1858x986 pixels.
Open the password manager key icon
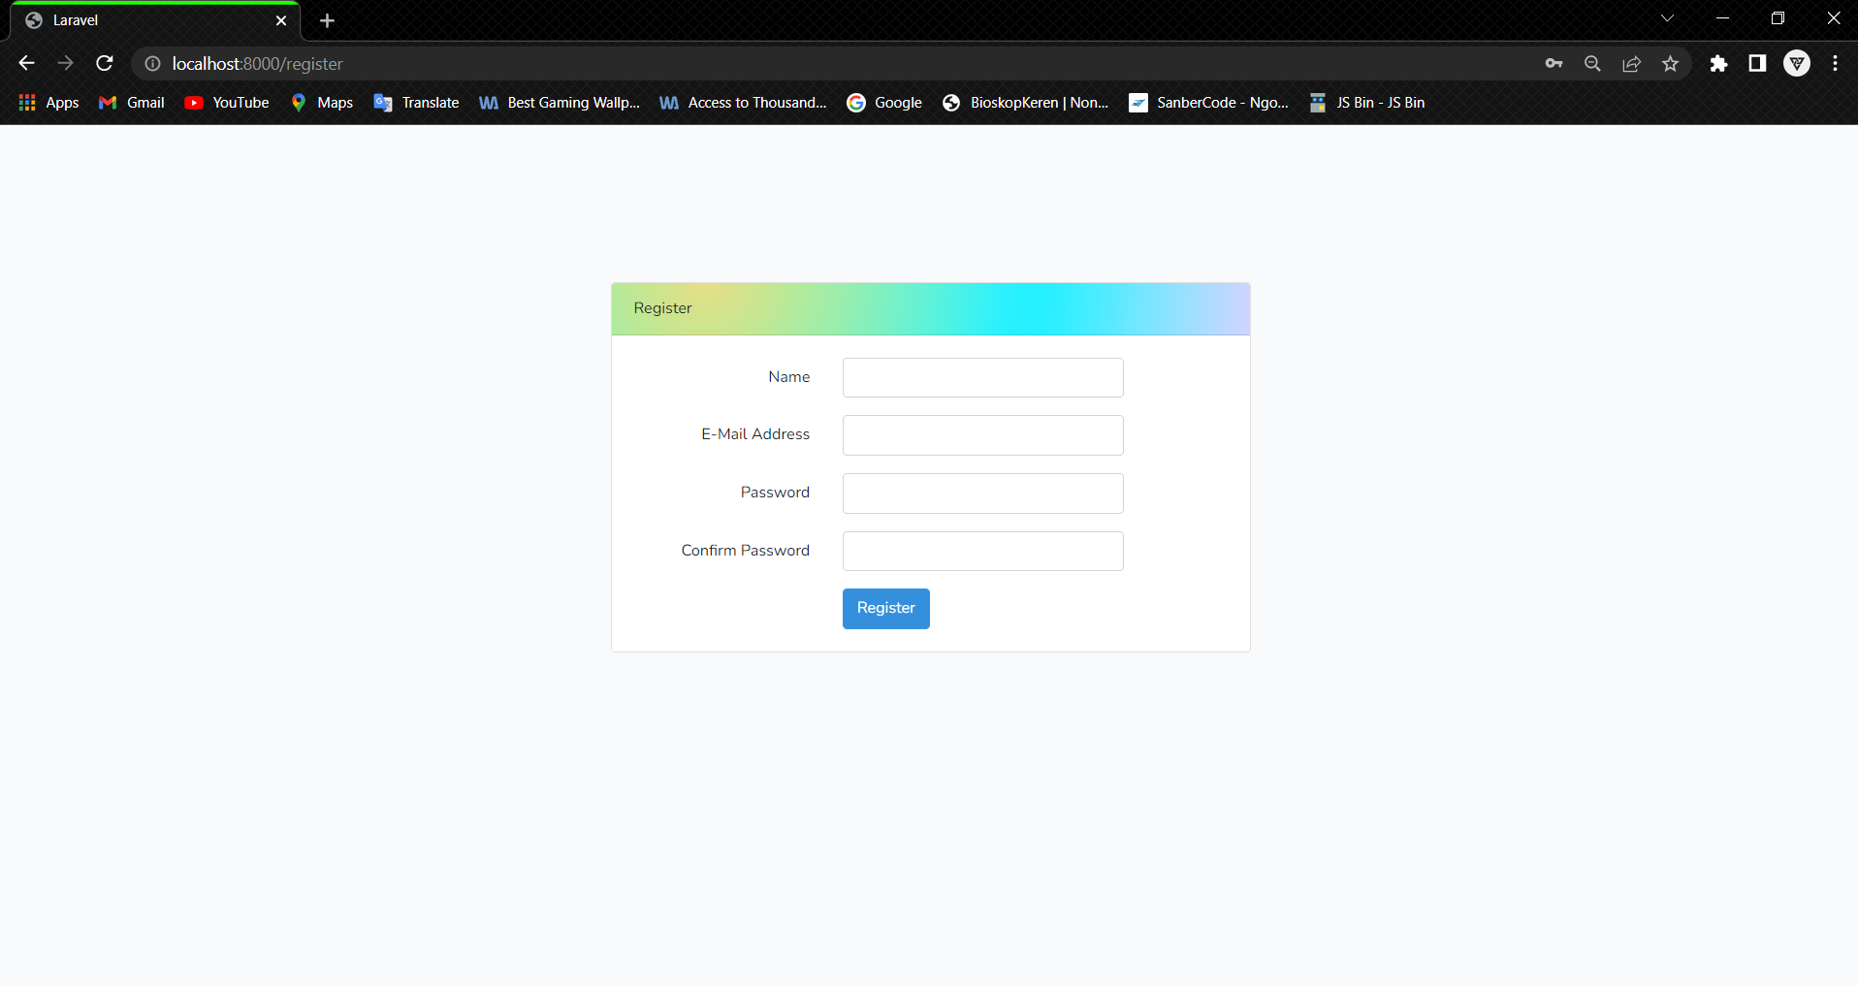[1554, 63]
